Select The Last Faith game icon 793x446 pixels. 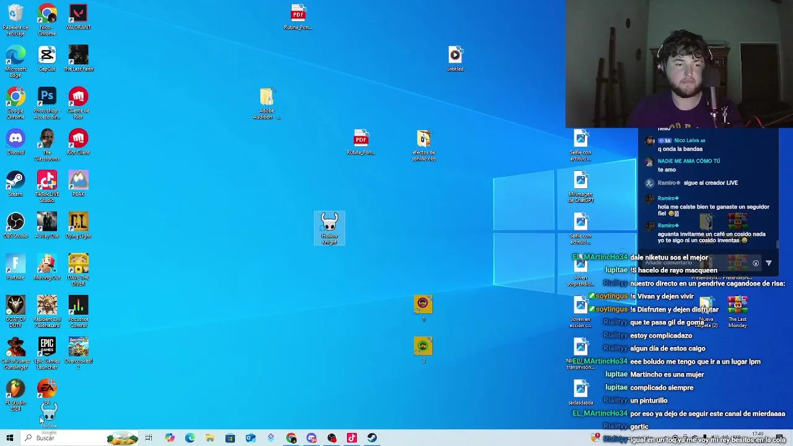[x=78, y=59]
